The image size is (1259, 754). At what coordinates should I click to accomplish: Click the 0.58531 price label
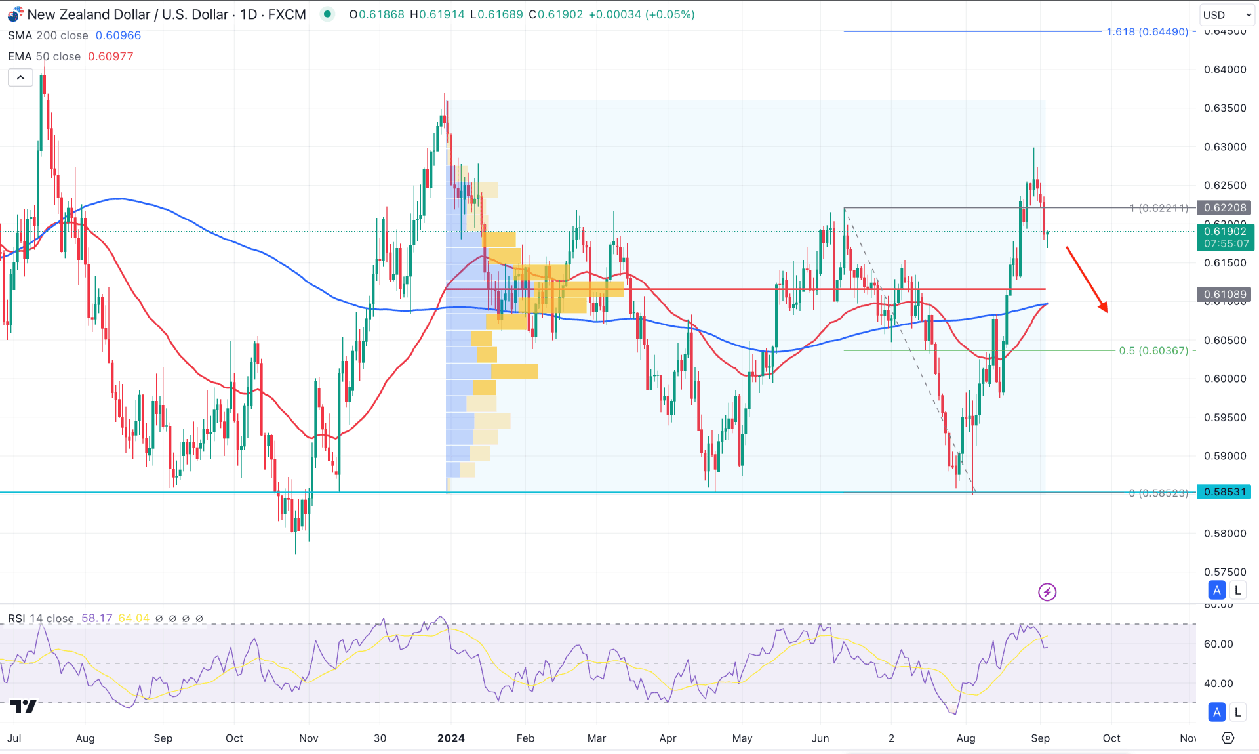[x=1224, y=492]
